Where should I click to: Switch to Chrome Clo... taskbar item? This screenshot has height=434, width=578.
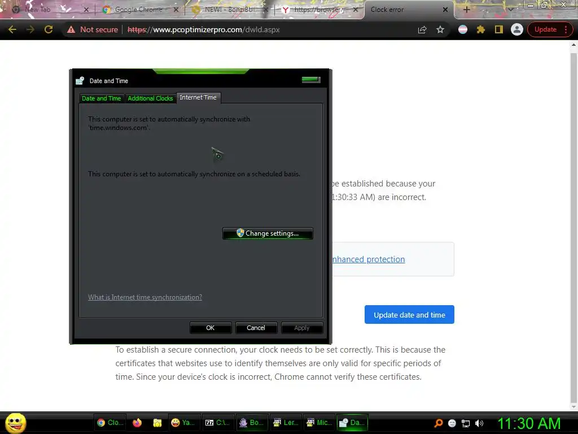tap(110, 423)
